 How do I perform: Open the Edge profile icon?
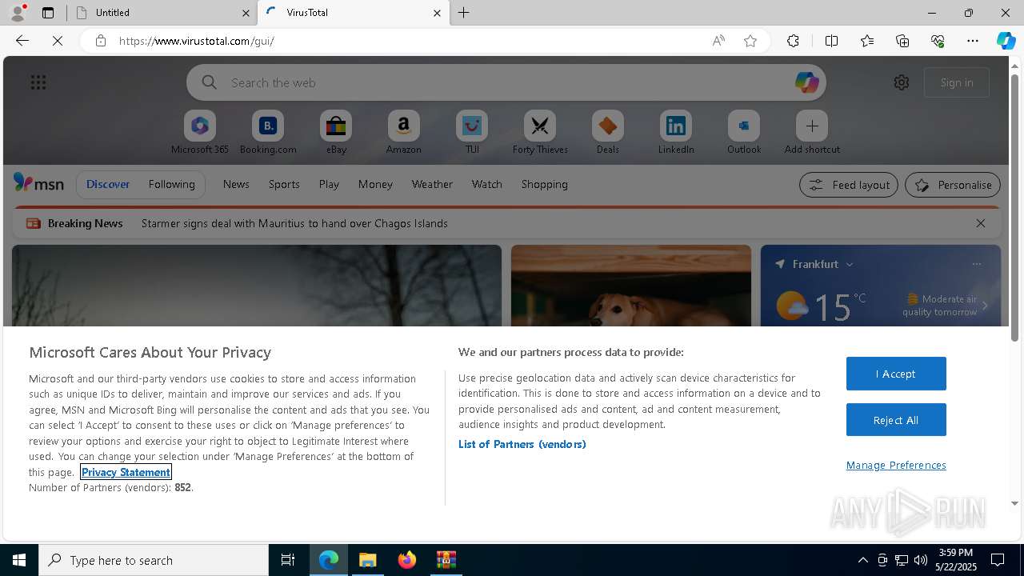(18, 13)
